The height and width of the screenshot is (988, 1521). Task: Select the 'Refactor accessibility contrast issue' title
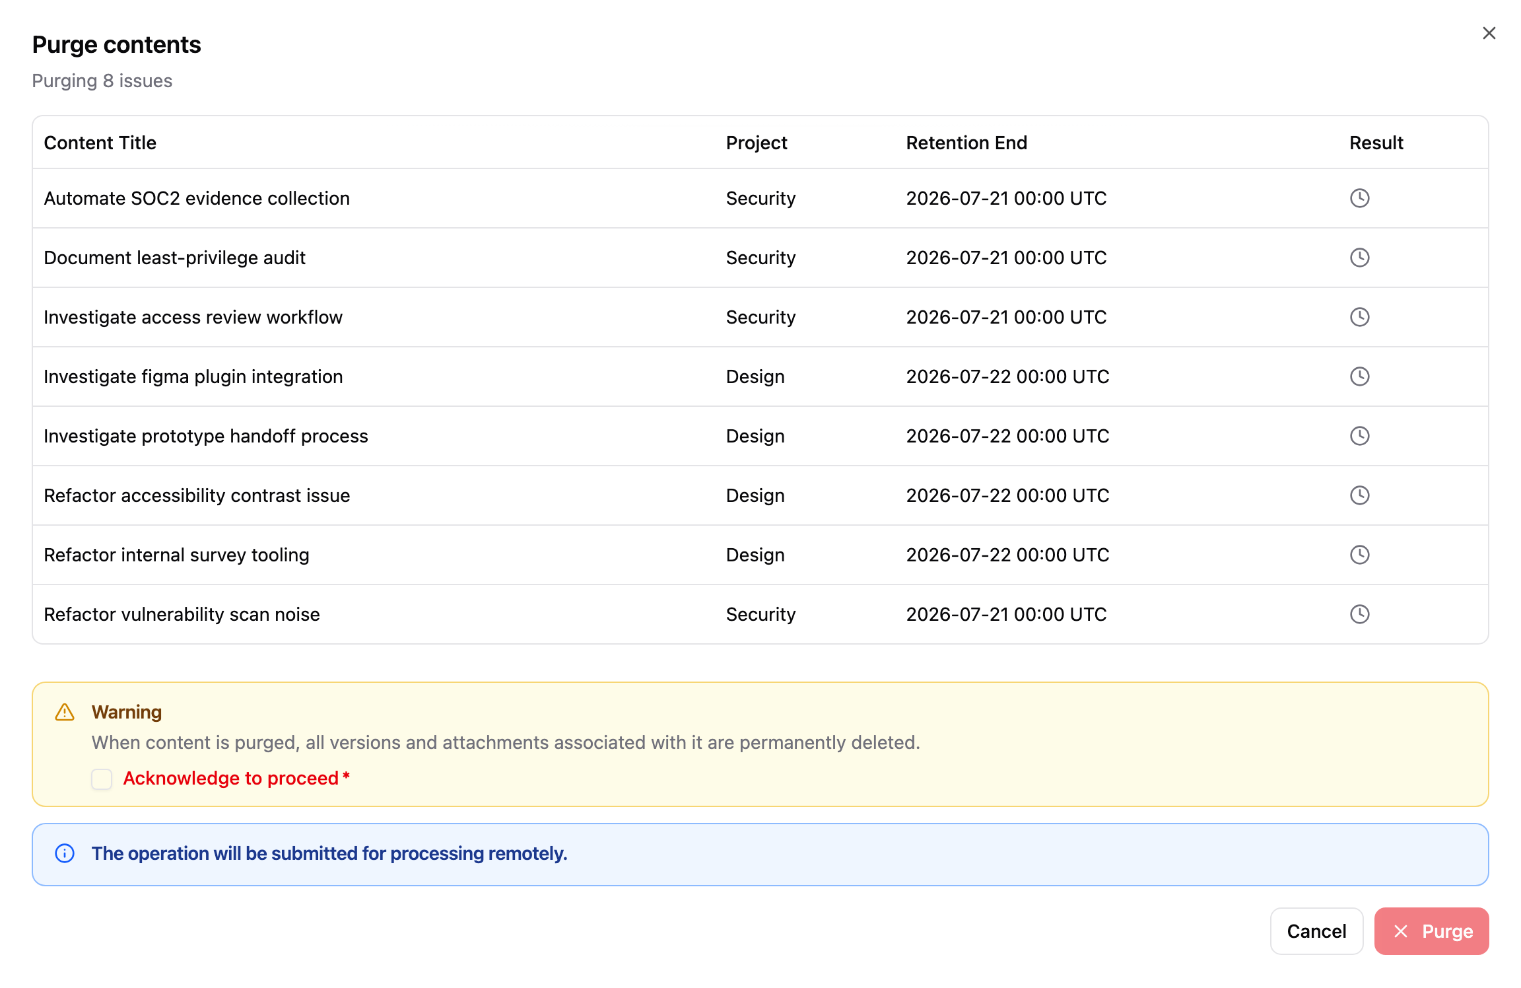click(x=197, y=495)
